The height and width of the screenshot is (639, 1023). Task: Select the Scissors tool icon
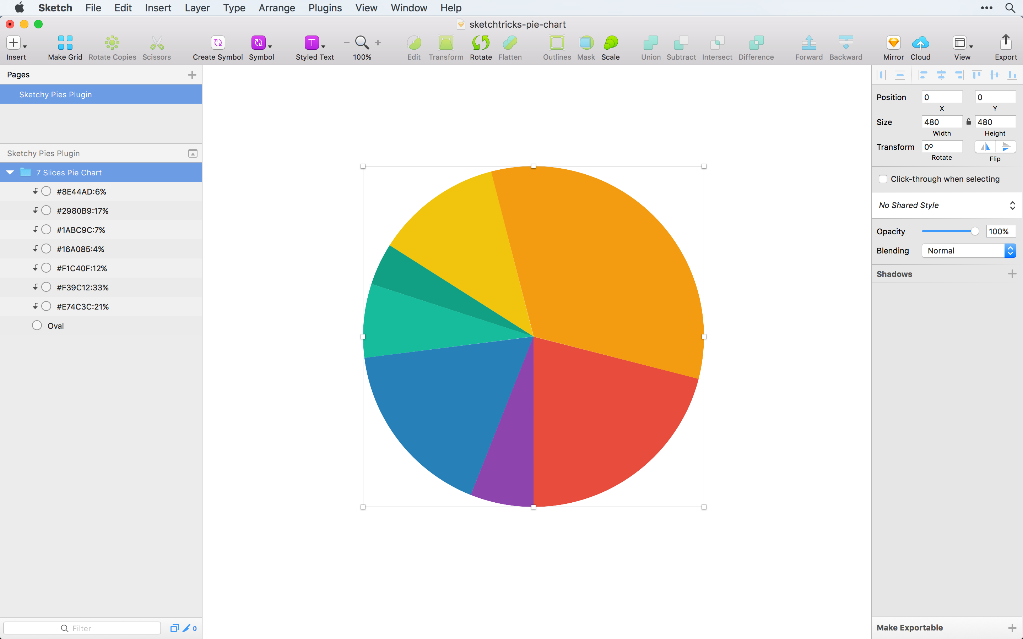click(x=157, y=43)
